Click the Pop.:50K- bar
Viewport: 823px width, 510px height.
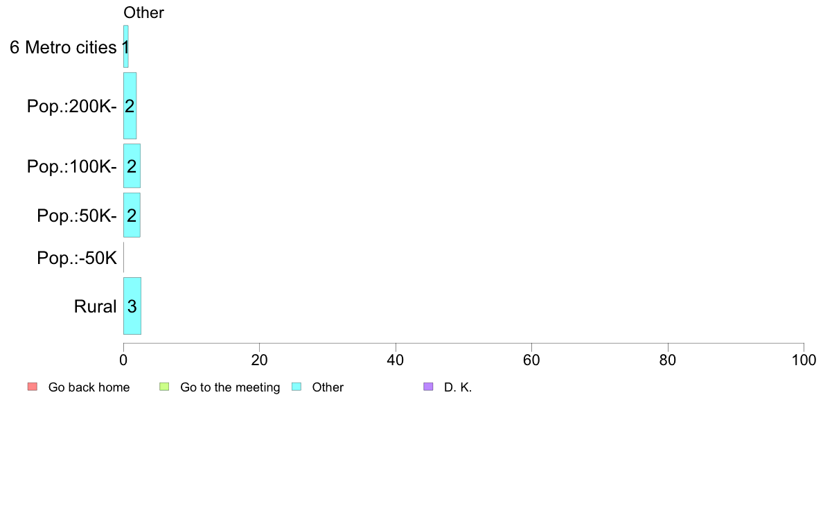coord(132,215)
